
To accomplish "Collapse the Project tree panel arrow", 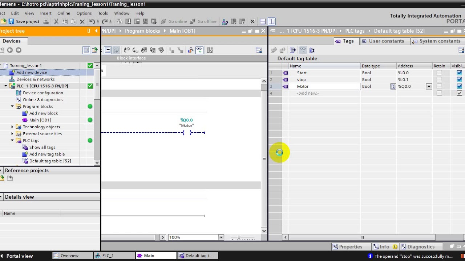I will coord(96,31).
